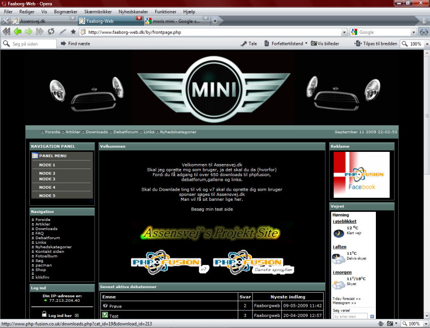Open the status bar zoom dropdown arrow
The width and height of the screenshot is (430, 328).
[426, 324]
